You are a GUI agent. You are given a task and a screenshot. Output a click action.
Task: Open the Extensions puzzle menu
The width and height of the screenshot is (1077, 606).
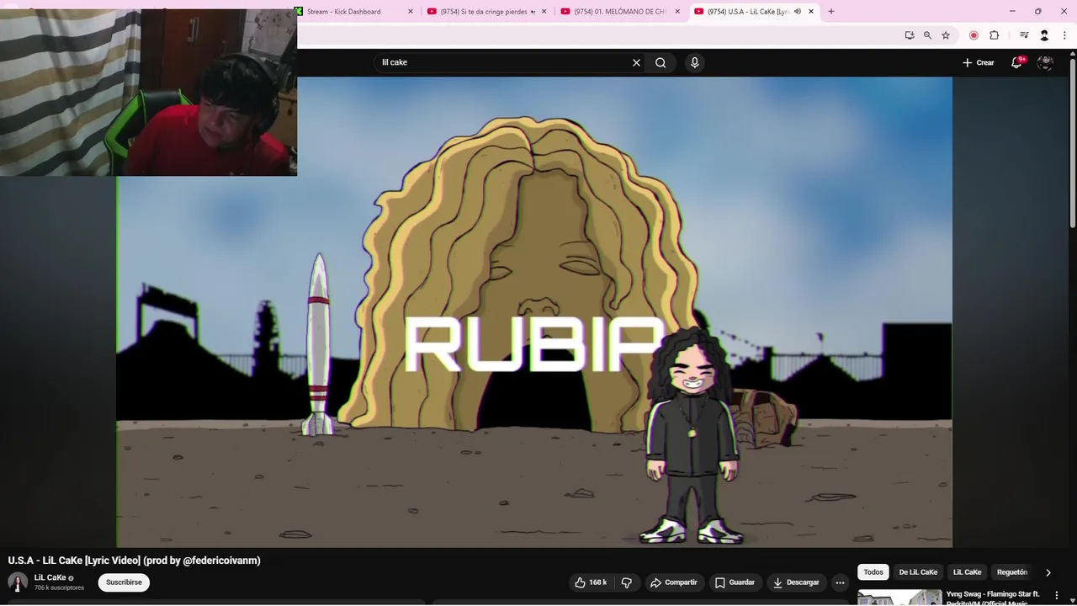pos(994,35)
